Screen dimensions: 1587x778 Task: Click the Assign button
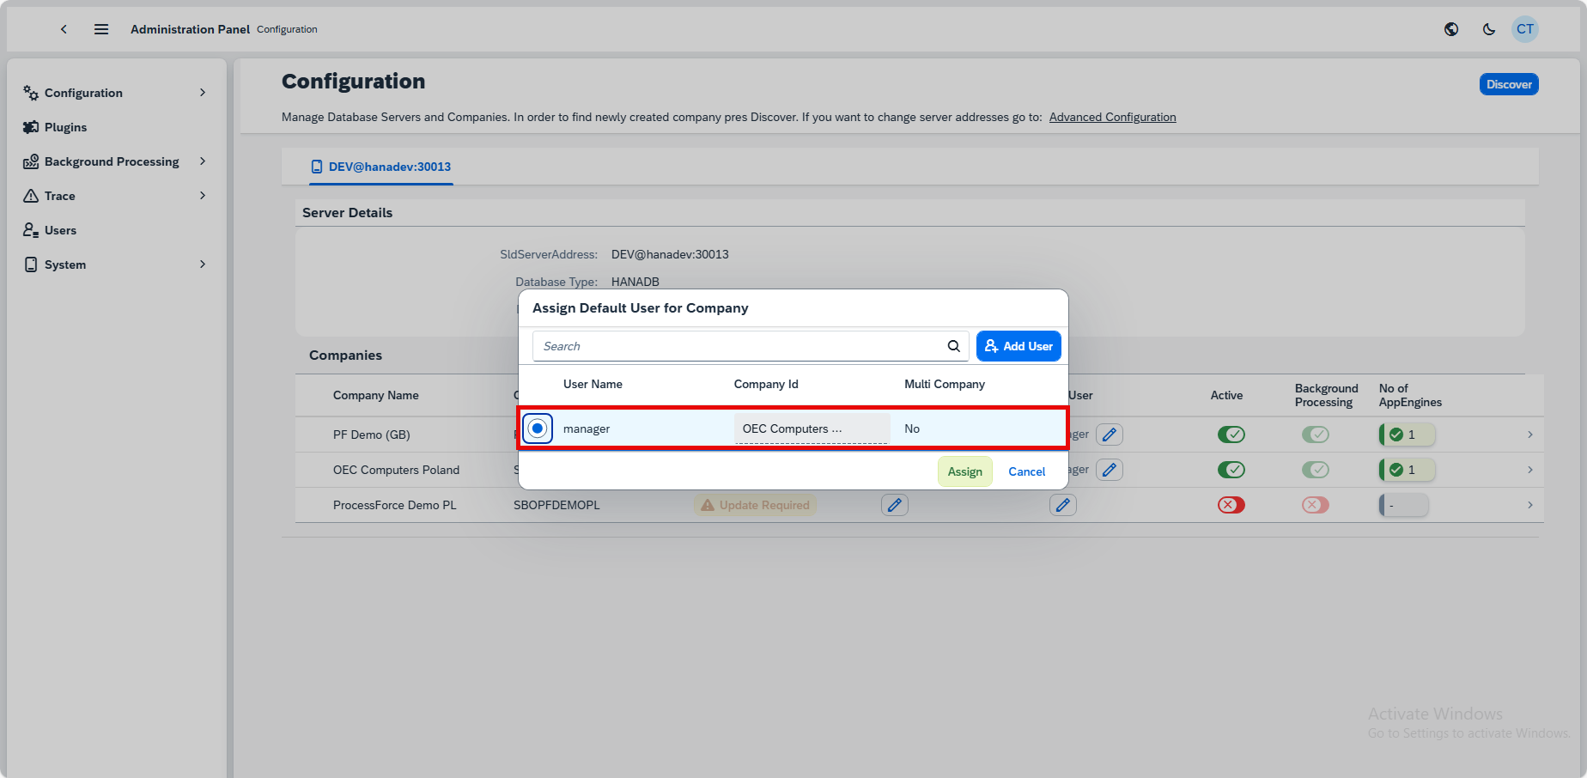(x=964, y=471)
